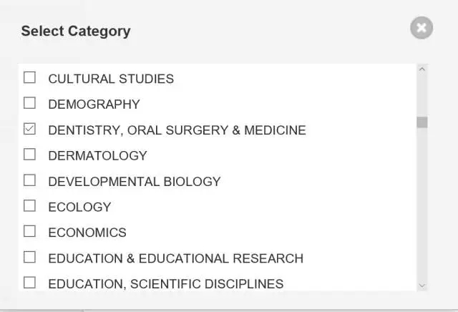Click the category list scrollbar thumb

(x=422, y=122)
